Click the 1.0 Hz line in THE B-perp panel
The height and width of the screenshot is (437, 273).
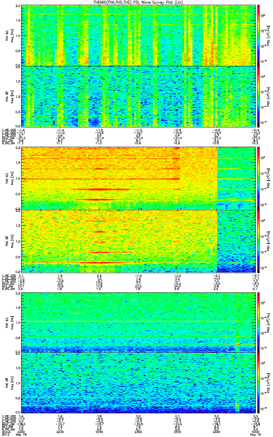138,321
